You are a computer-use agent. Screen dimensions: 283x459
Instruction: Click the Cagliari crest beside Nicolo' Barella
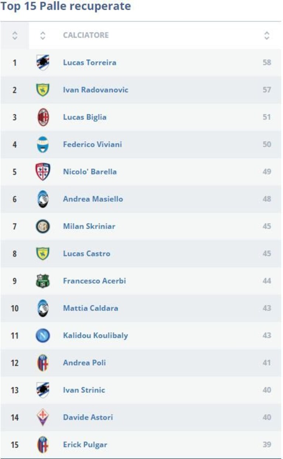43,172
